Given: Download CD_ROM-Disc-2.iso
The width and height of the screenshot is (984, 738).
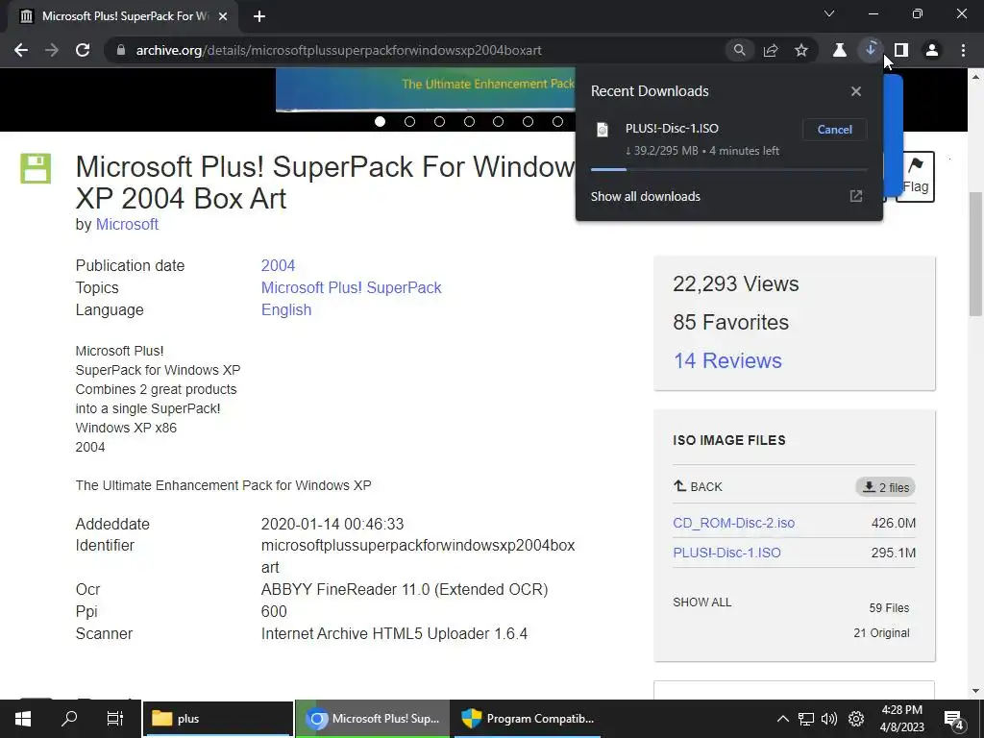Looking at the screenshot, I should tap(733, 523).
